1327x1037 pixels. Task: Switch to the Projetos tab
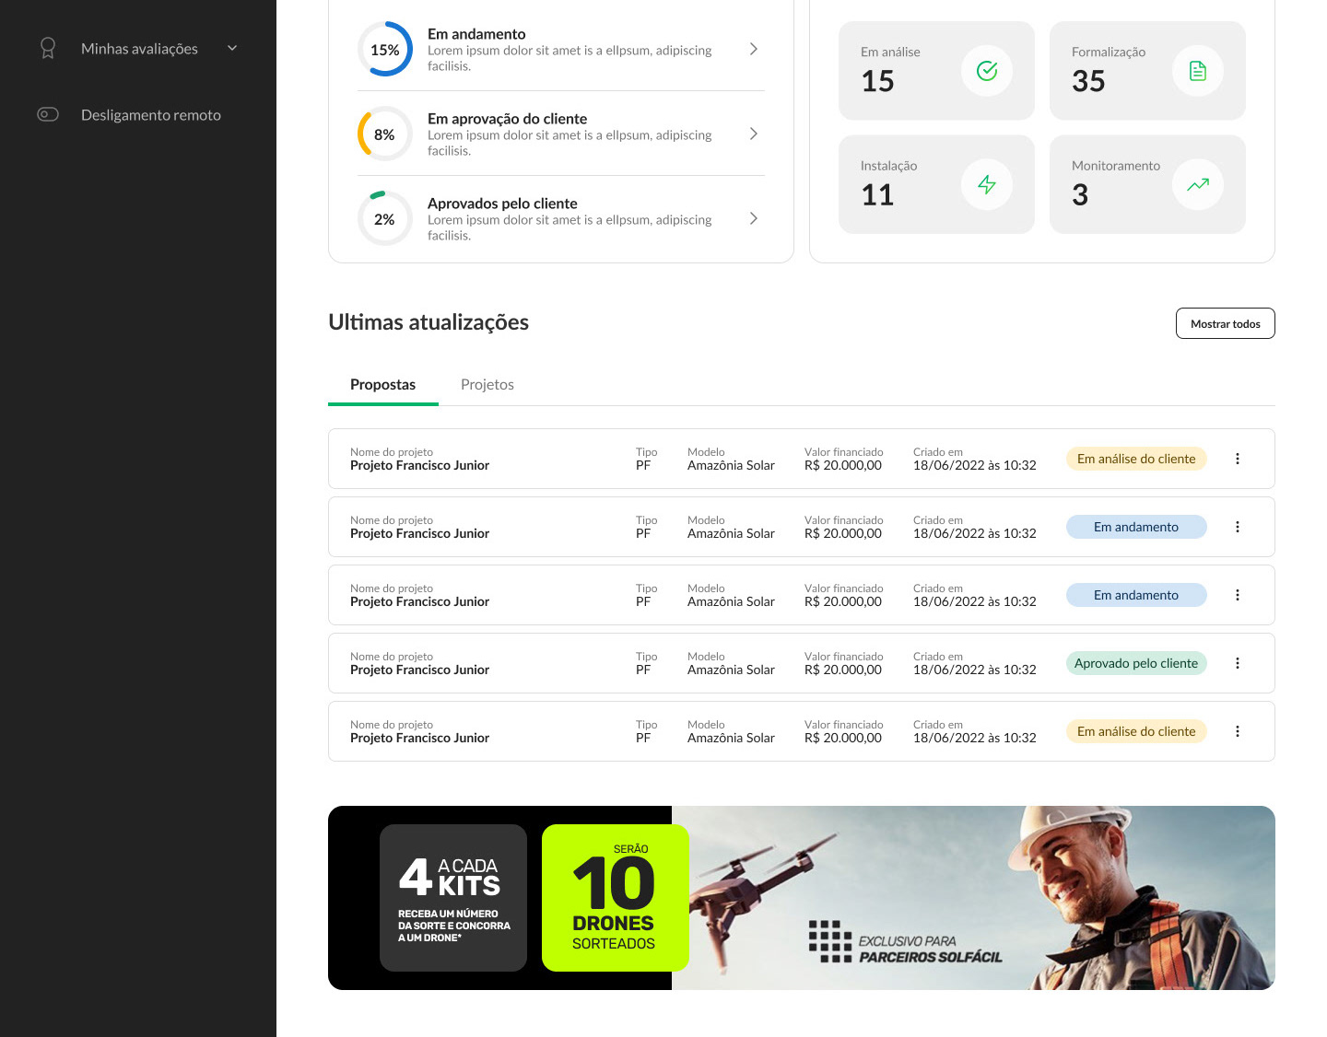(x=487, y=385)
